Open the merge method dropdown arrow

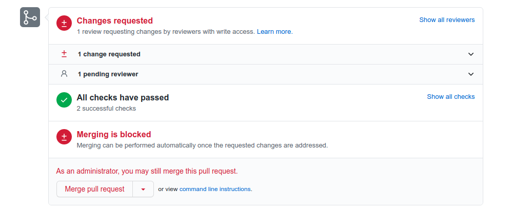(x=143, y=189)
